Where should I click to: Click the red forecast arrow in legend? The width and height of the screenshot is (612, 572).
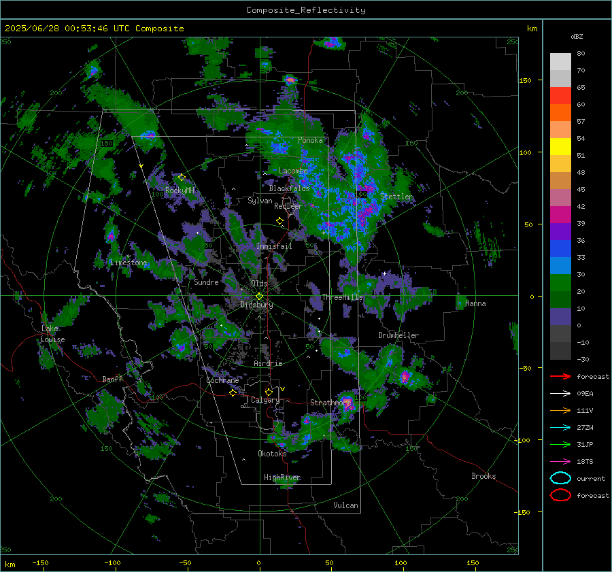[x=560, y=376]
